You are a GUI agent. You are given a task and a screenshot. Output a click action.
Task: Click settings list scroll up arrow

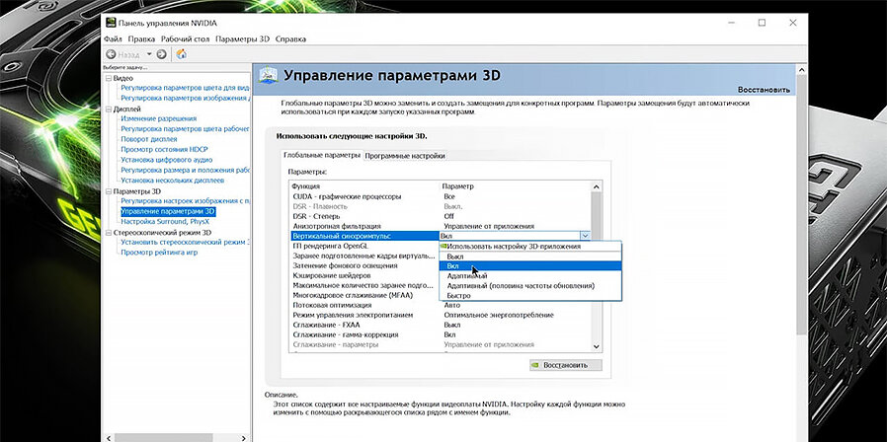pos(597,186)
